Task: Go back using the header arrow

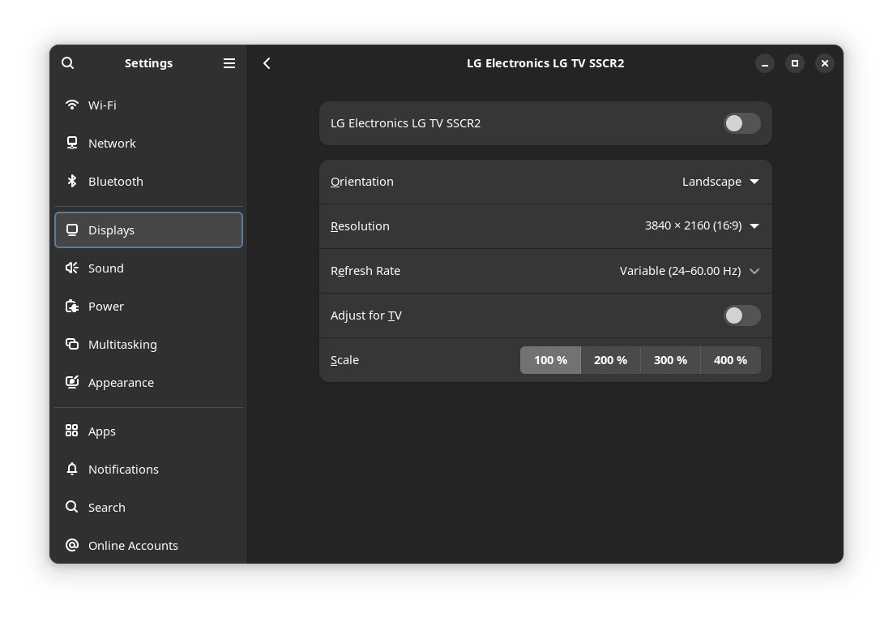Action: point(267,63)
